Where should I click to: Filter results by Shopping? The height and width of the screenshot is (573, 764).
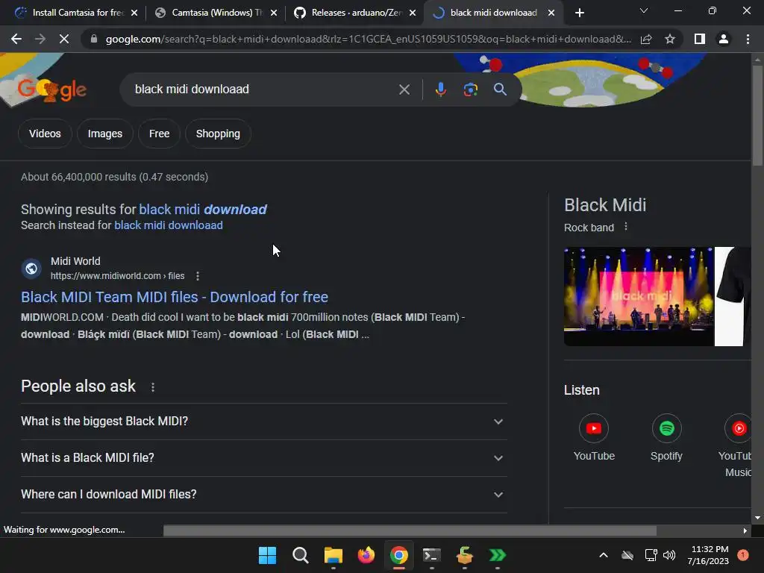click(x=218, y=134)
